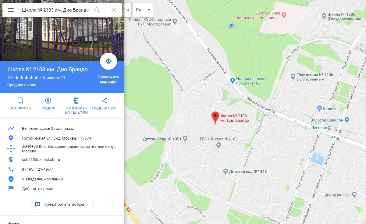The width and height of the screenshot is (366, 224).
Task: Click Я владелец компании entry
Action: (42, 179)
